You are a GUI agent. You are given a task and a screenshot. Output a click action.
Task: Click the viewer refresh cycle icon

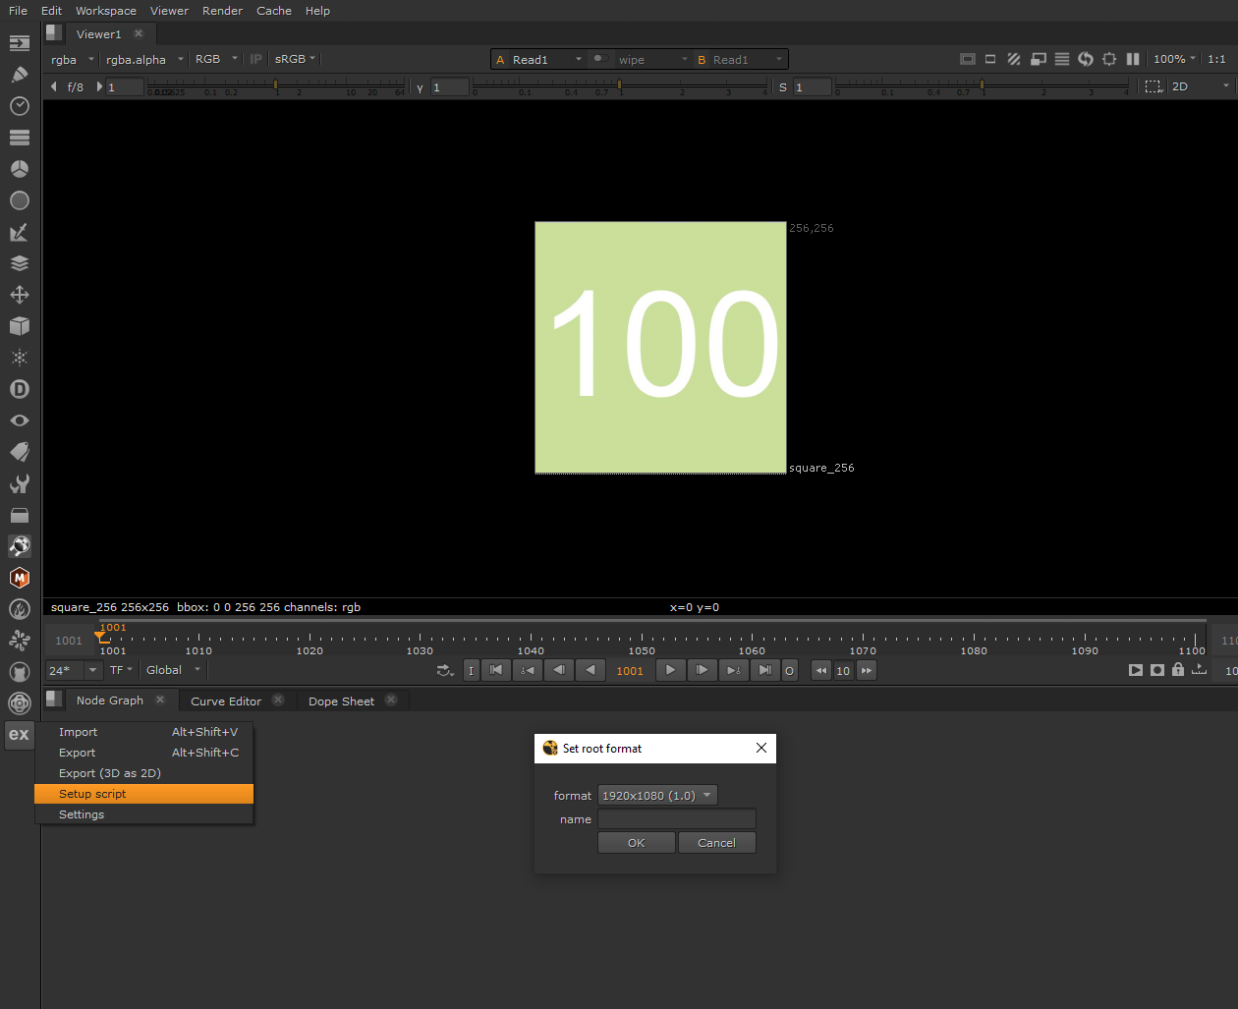point(1086,59)
